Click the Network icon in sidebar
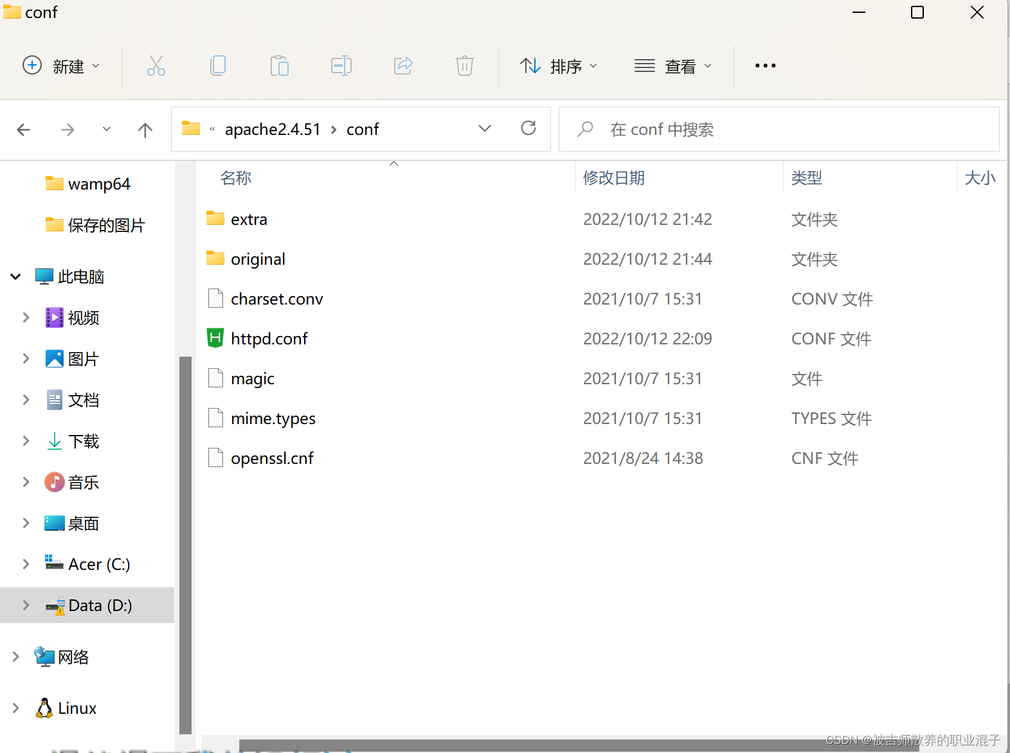This screenshot has height=753, width=1010. [44, 657]
